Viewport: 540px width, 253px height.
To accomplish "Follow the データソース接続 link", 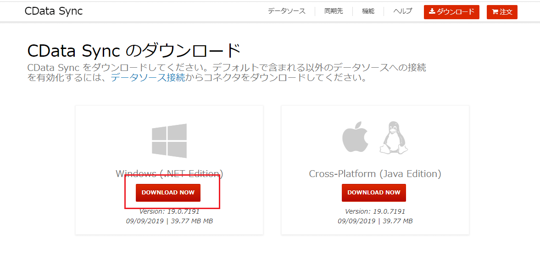I will tap(148, 78).
